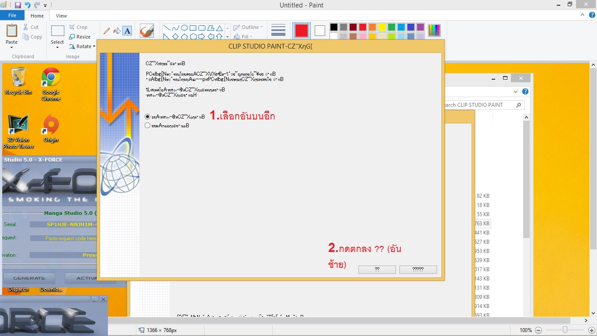Zoom in with the plus button
The image size is (597, 336).
point(592,330)
